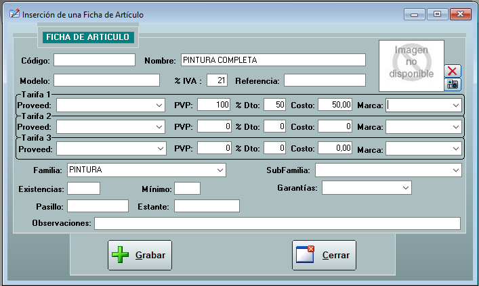Click the Cerrar close button
Screen dimensions: 479x286
[x=324, y=255]
